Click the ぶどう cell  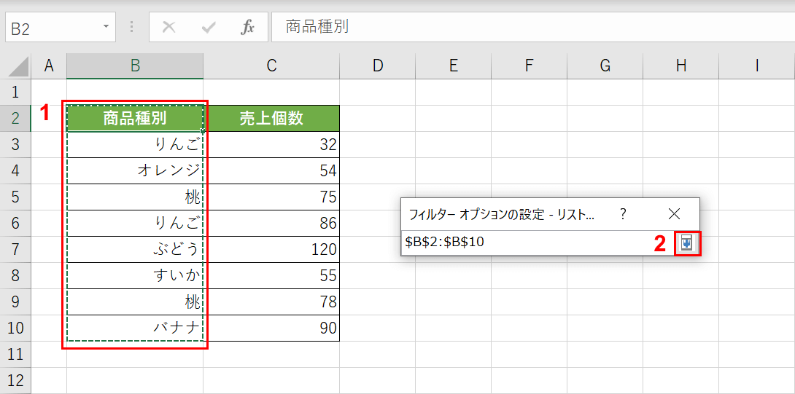coord(135,250)
